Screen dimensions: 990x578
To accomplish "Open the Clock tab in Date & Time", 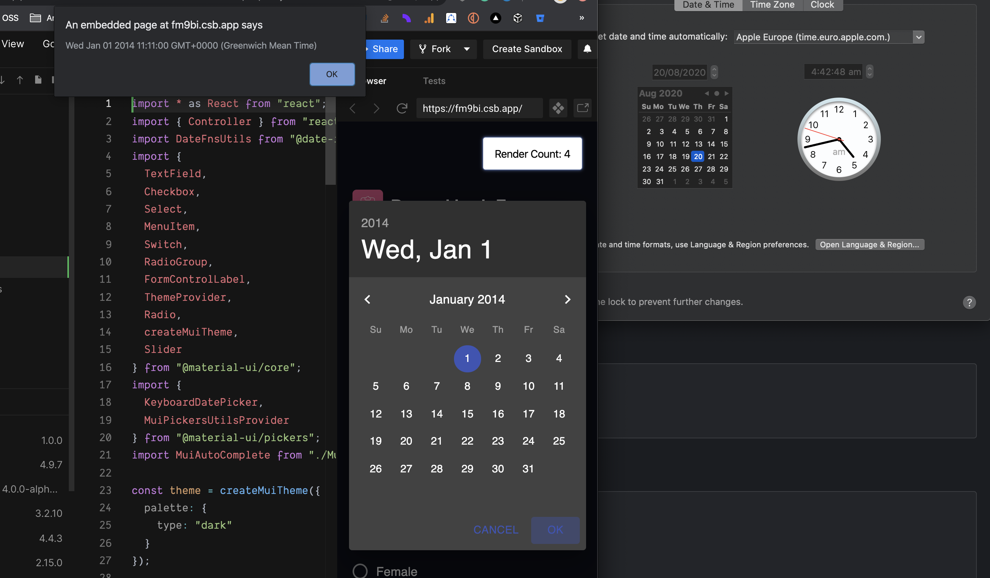I will (x=822, y=5).
